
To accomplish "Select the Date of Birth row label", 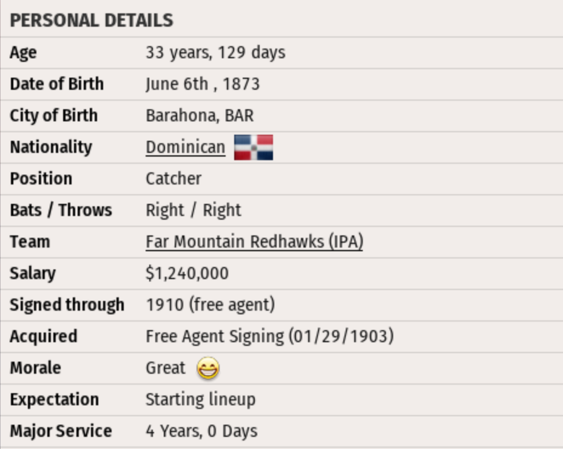I will click(56, 84).
